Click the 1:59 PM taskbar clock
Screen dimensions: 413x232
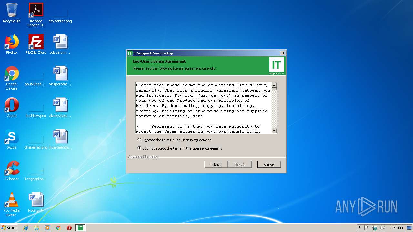396,228
